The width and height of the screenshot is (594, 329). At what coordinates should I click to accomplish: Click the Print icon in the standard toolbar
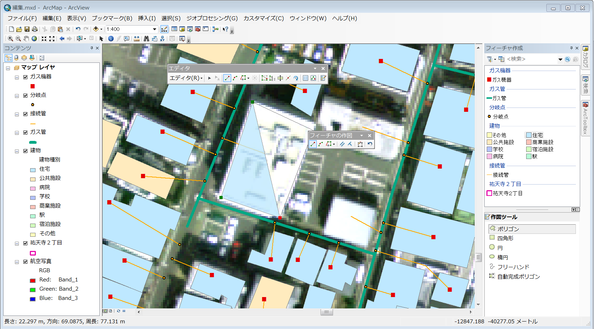pyautogui.click(x=34, y=29)
